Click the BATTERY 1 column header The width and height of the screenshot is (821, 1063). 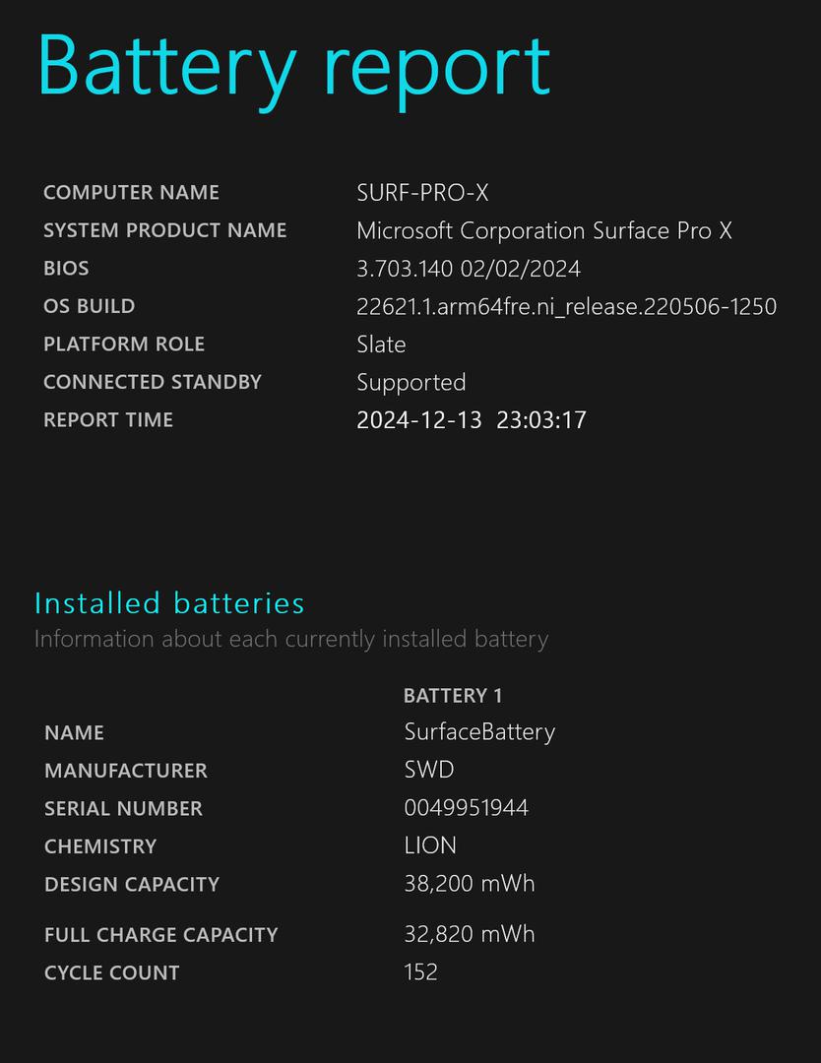click(453, 696)
